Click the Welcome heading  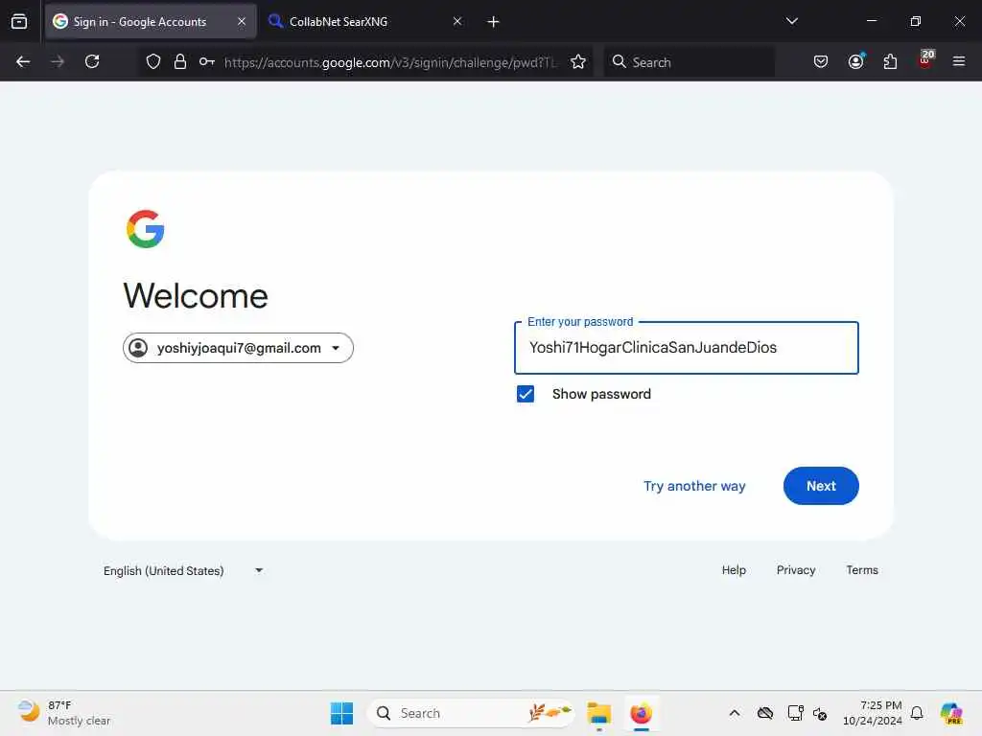[x=196, y=295]
